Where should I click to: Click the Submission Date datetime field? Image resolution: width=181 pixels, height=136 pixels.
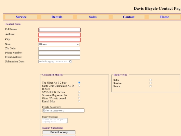point(55,61)
